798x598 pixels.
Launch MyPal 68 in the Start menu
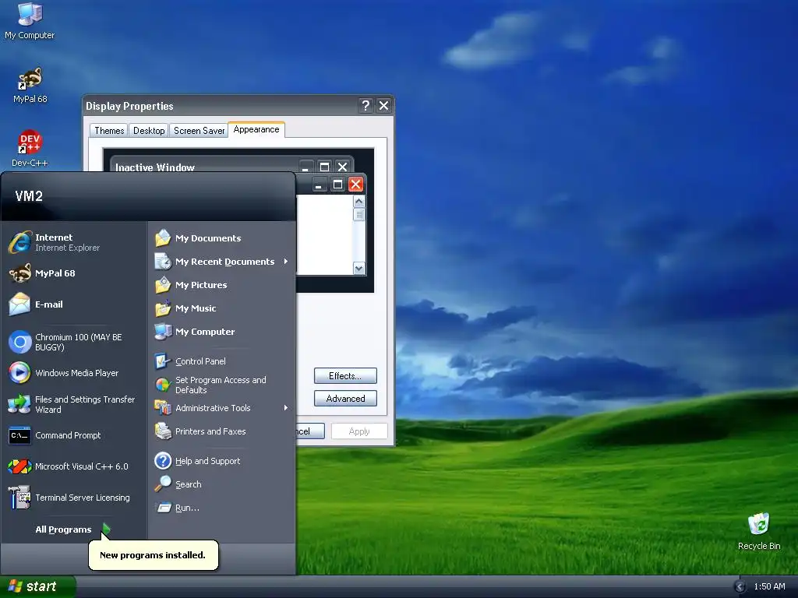[x=74, y=273]
